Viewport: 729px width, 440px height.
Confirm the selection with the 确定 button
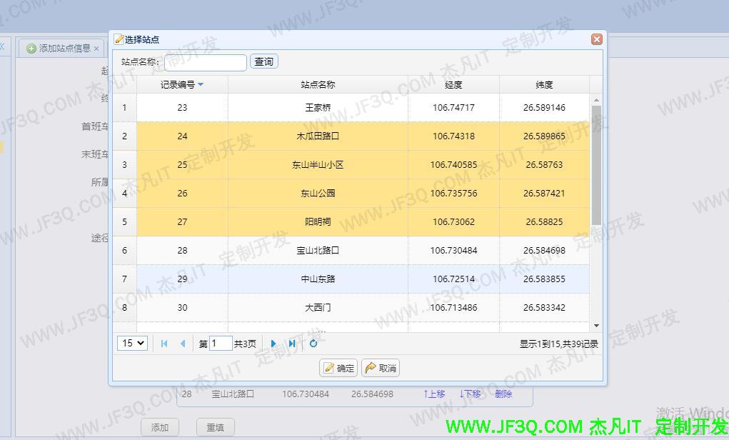pos(338,368)
